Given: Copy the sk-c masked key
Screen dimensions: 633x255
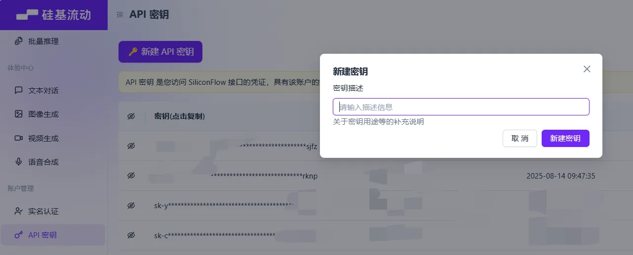Looking at the screenshot, I should 215,235.
